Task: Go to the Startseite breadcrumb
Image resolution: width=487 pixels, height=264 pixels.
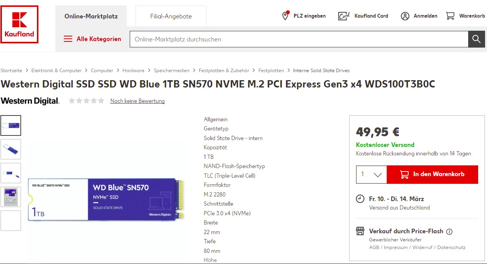Action: tap(11, 71)
